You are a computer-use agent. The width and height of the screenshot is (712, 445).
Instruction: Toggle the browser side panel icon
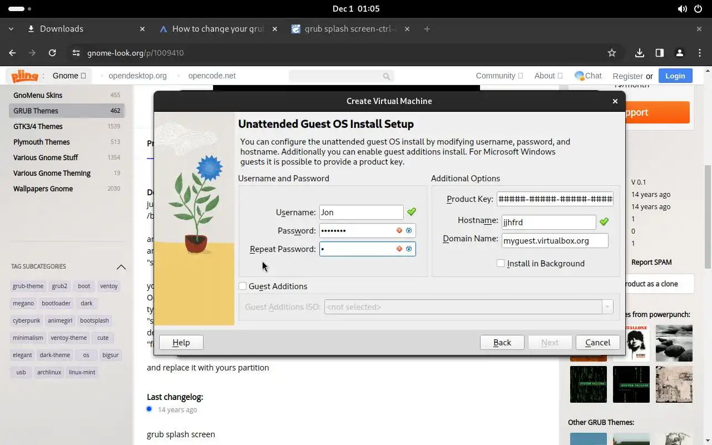[x=660, y=53]
